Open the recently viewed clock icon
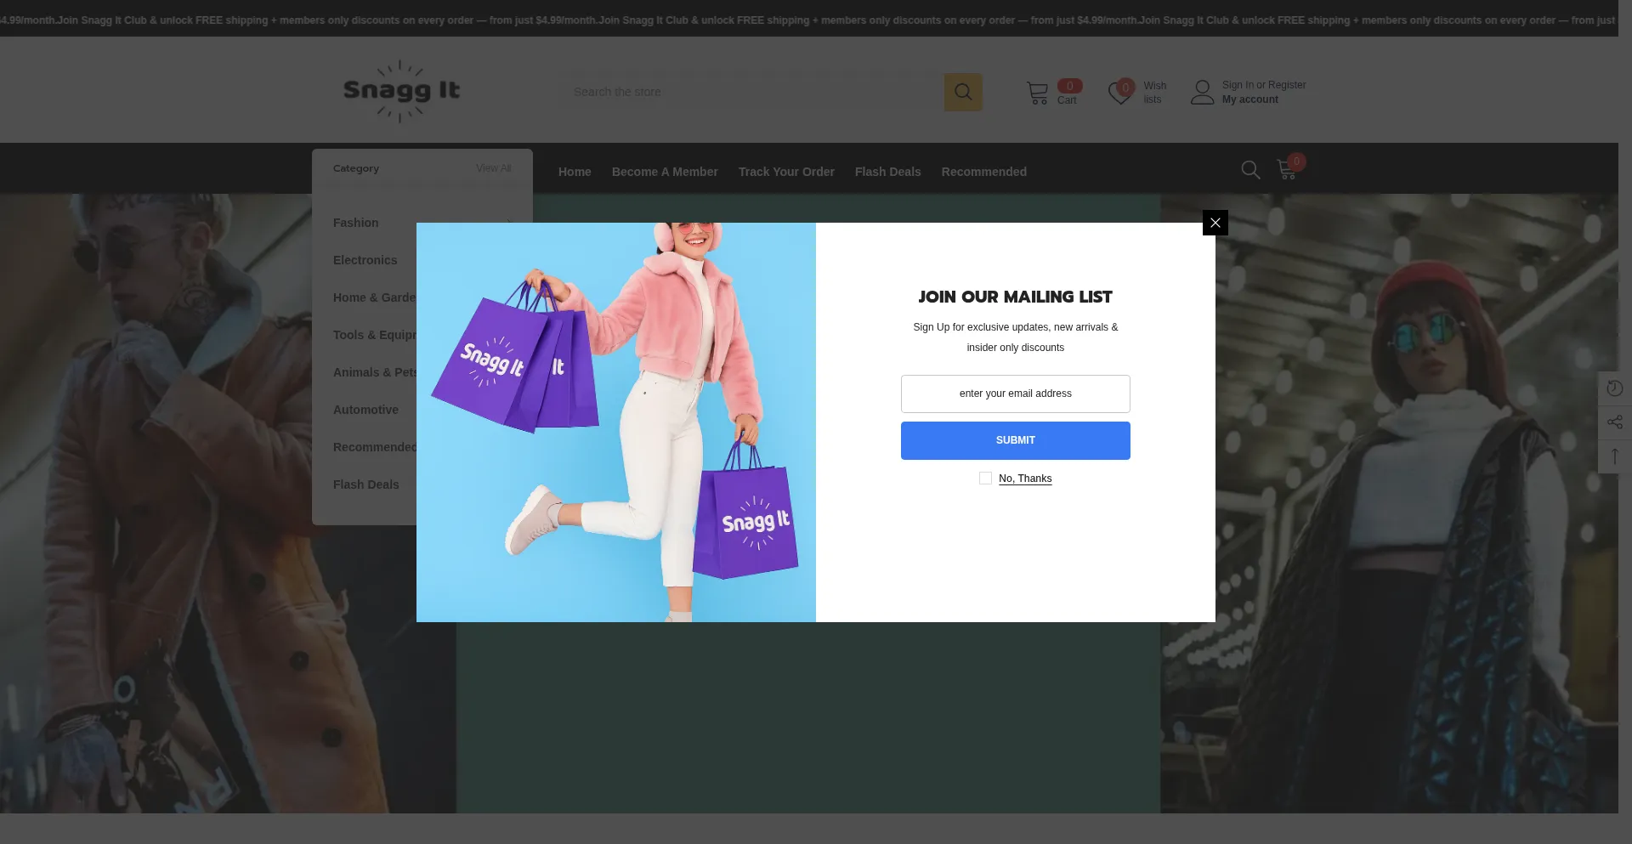This screenshot has height=844, width=1632. point(1615,388)
